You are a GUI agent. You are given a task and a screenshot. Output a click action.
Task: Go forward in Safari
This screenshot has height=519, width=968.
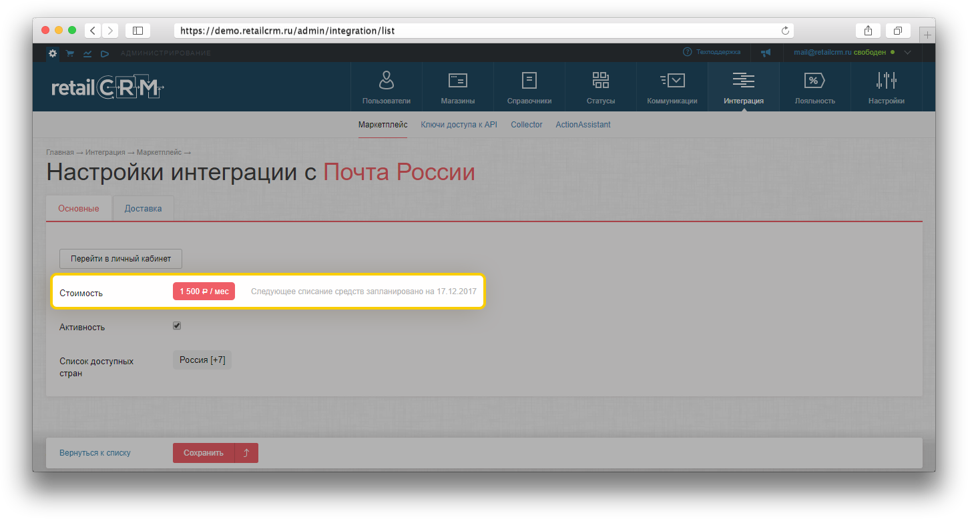109,30
